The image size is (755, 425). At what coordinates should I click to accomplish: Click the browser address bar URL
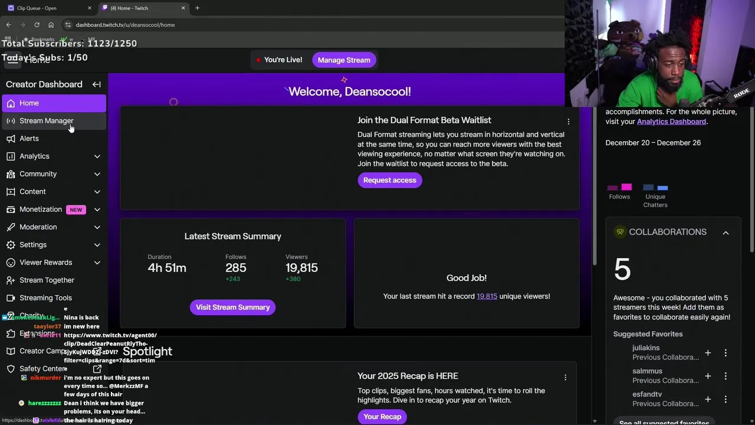(125, 25)
